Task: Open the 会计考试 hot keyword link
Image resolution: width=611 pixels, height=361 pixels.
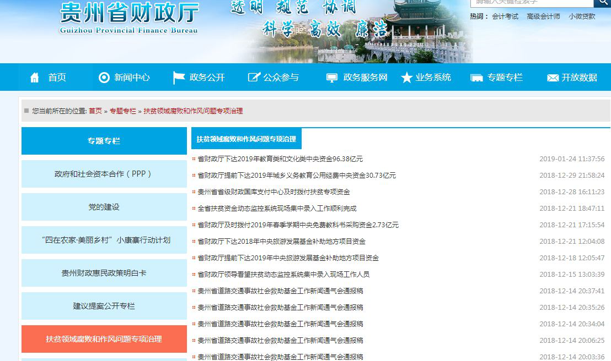Action: point(505,17)
